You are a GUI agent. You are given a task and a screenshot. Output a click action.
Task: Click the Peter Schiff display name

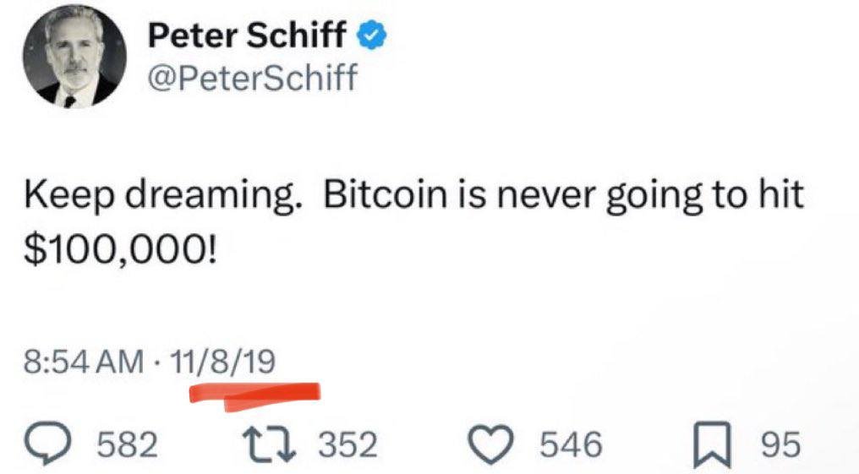tap(248, 35)
